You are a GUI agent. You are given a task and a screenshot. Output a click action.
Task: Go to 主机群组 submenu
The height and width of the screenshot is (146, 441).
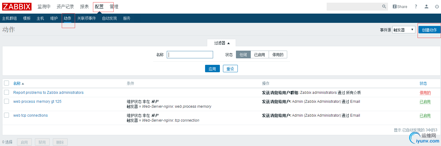[x=9, y=18]
